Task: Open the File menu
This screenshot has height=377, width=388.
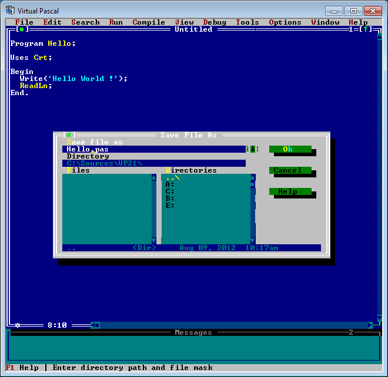Action: (24, 22)
